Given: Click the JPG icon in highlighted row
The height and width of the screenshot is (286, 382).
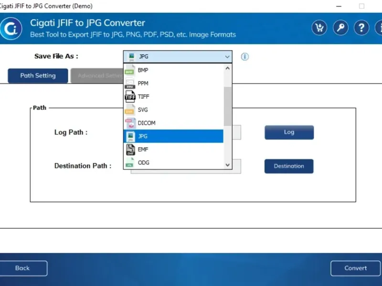Looking at the screenshot, I should [130, 136].
